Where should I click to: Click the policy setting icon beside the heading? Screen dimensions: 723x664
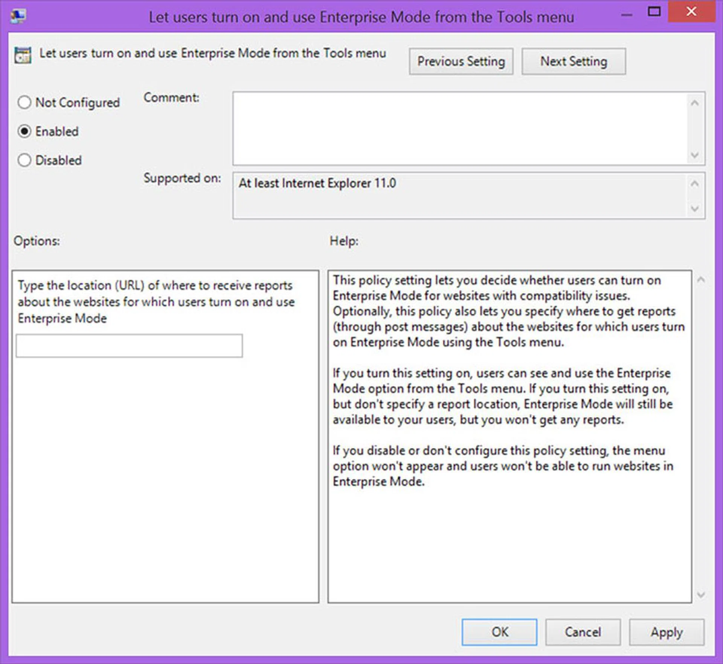click(x=23, y=55)
